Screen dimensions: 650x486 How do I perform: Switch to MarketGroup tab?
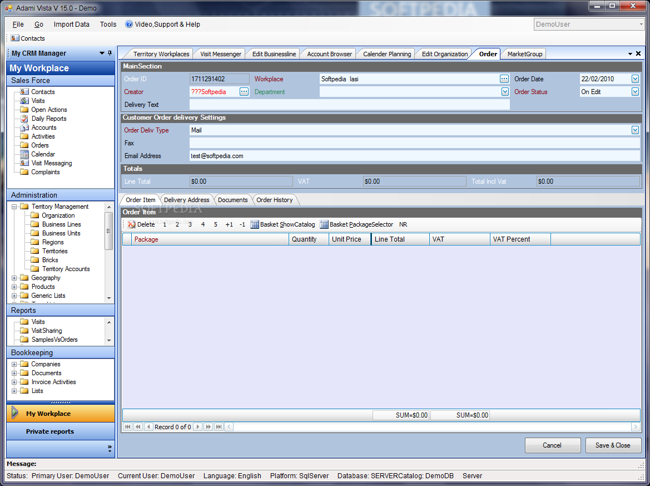(x=524, y=54)
